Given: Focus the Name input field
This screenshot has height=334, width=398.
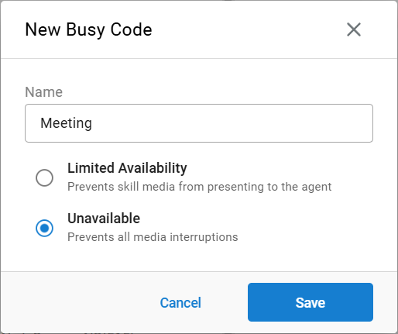Looking at the screenshot, I should point(199,123).
